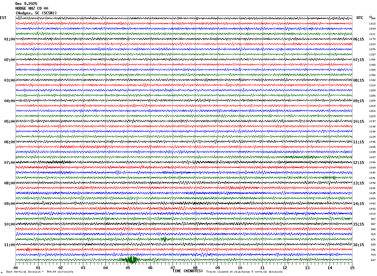Click the DC offset value 1197
The width and height of the screenshot is (377, 276).
pos(372,121)
